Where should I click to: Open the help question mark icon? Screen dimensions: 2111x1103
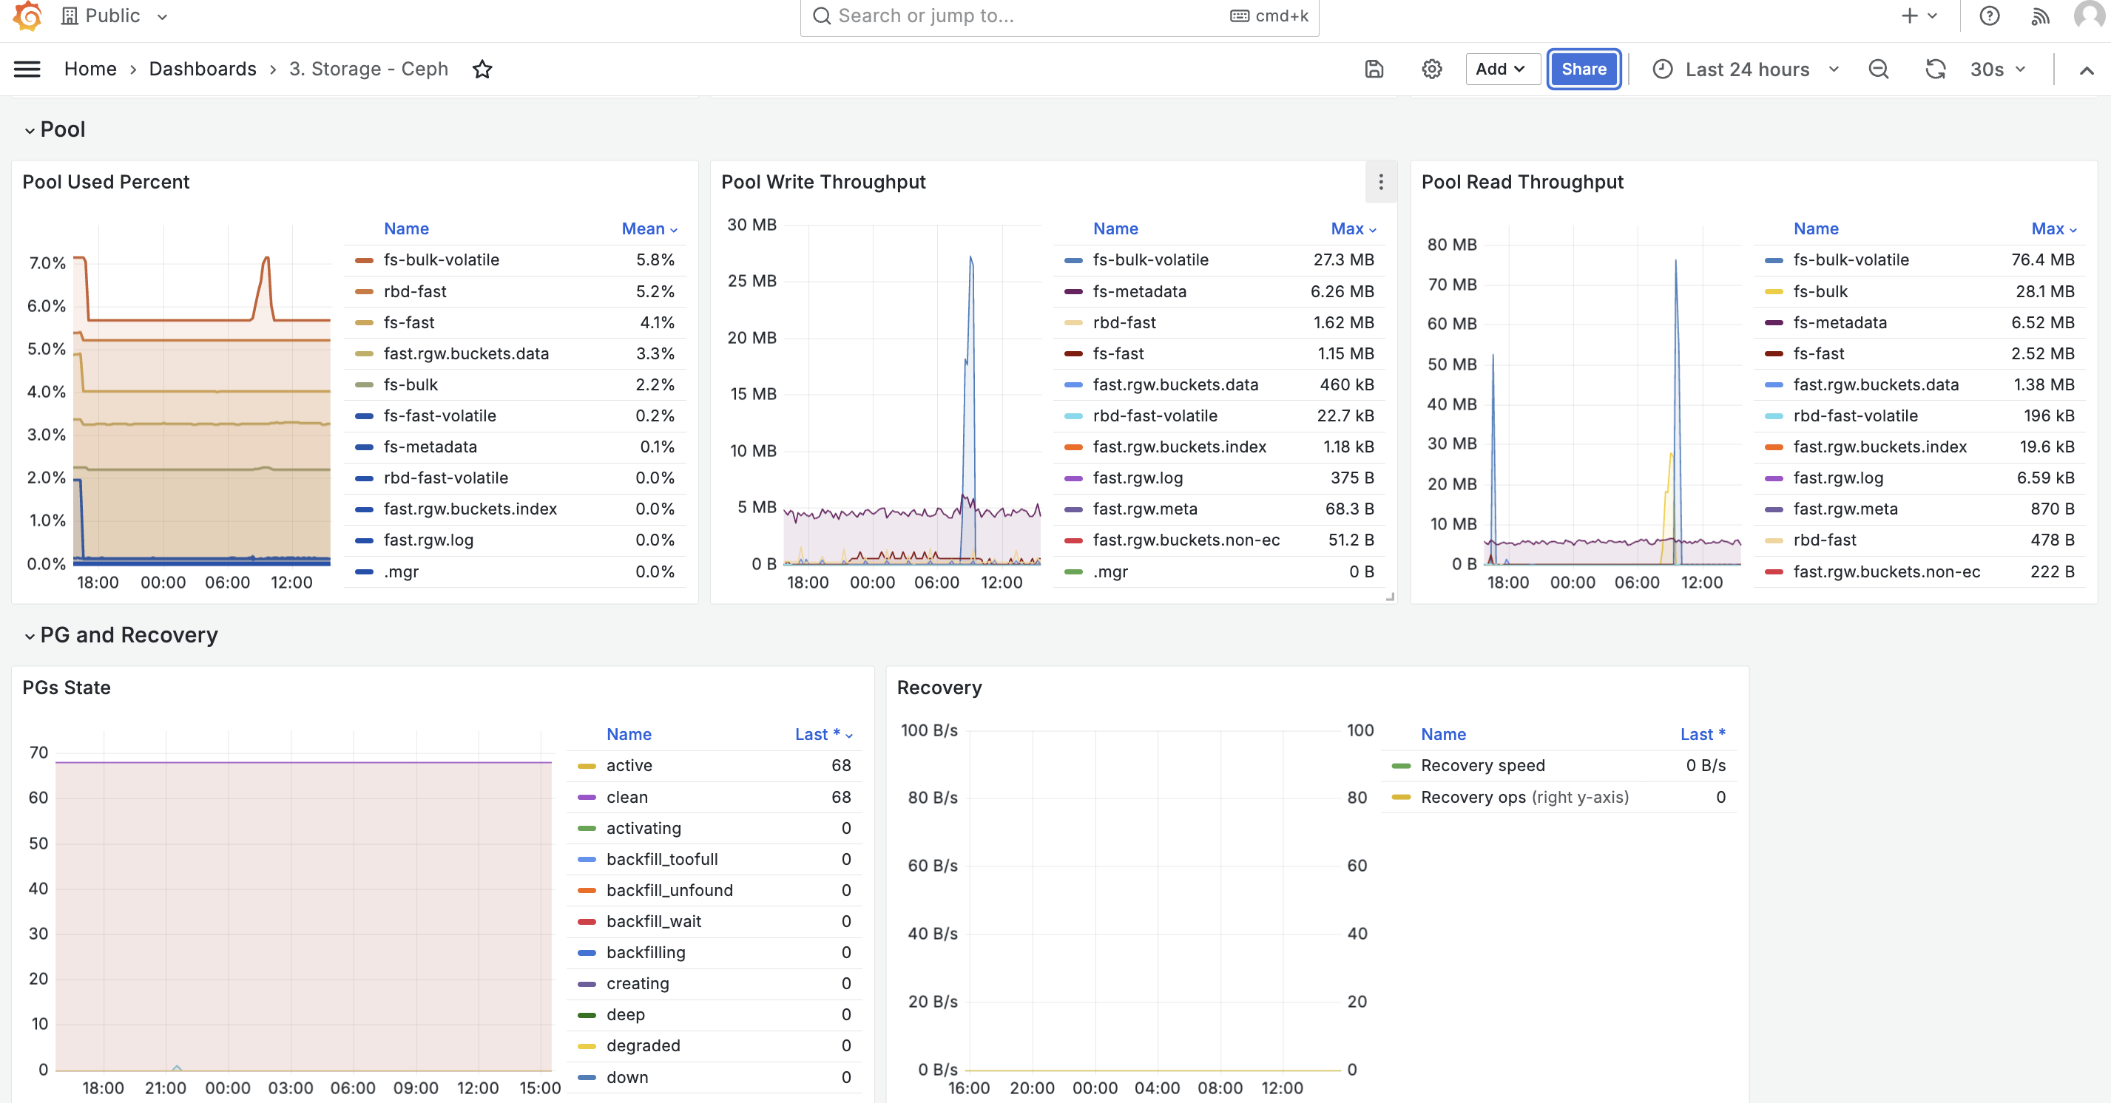tap(1989, 16)
